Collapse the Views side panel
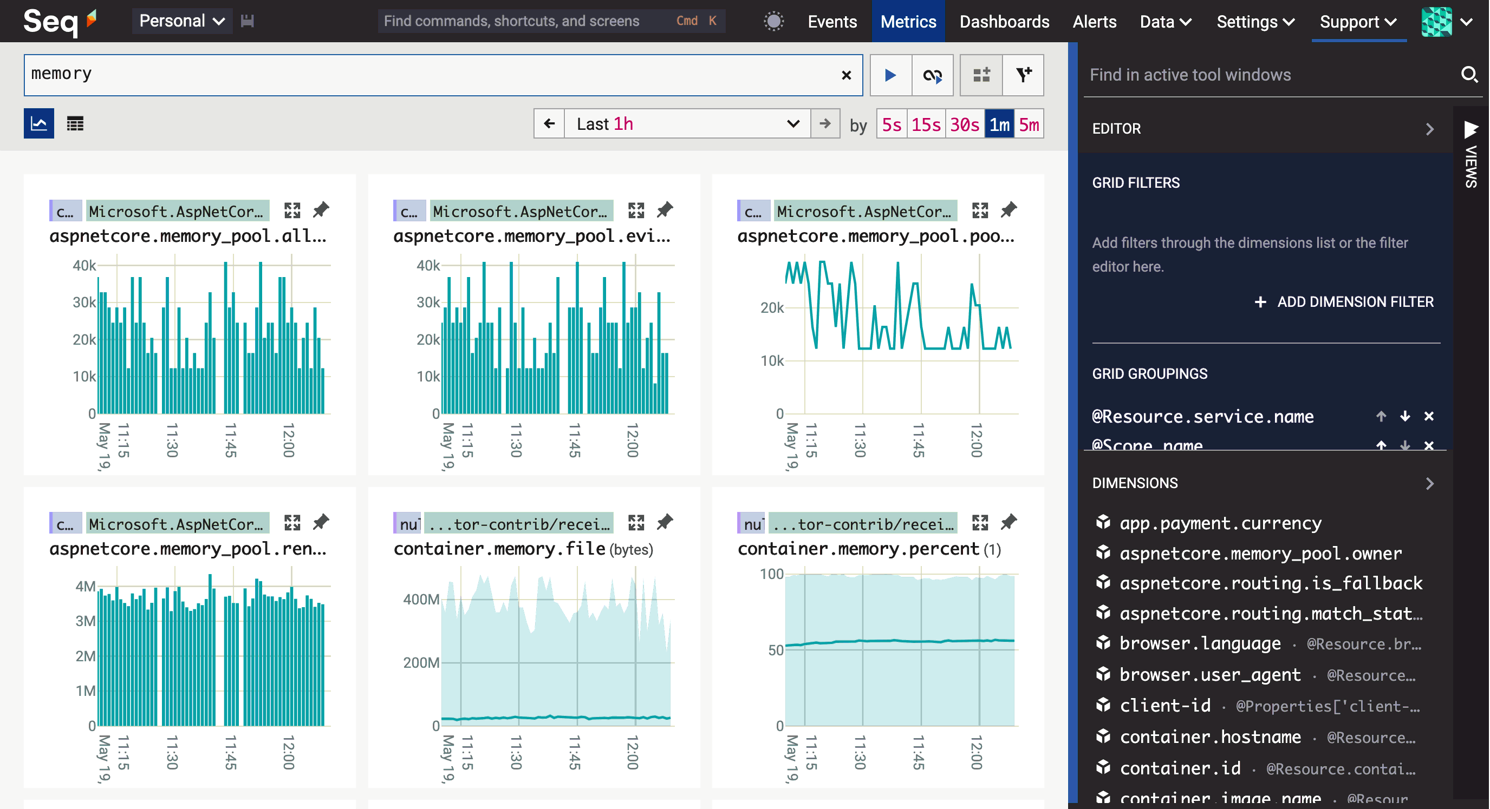 point(1471,154)
